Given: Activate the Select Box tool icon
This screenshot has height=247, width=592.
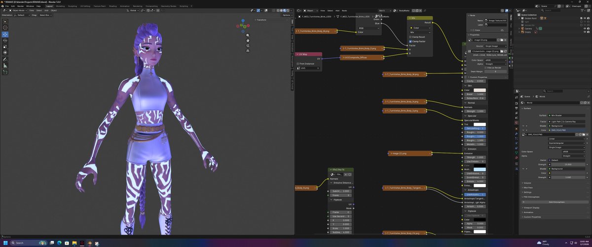Looking at the screenshot, I should pyautogui.click(x=5, y=21).
